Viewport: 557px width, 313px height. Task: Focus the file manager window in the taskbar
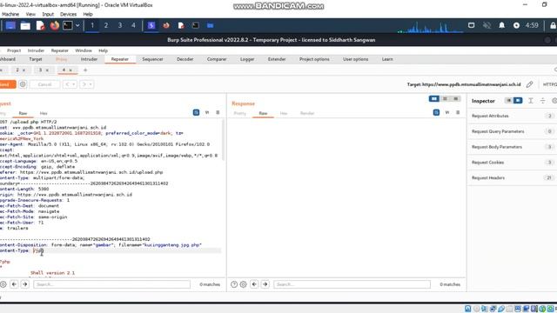click(x=211, y=25)
